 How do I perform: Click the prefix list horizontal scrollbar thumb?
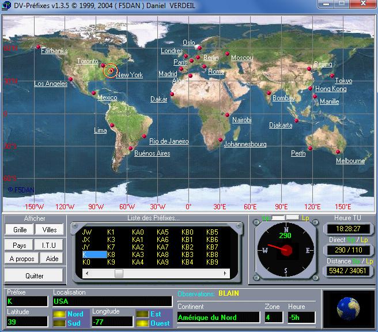tap(118, 274)
